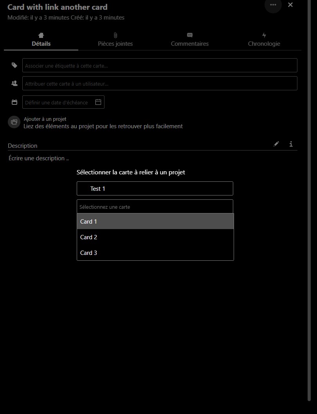Image resolution: width=317 pixels, height=414 pixels.
Task: Open the date picker calendar button
Action: 98,102
